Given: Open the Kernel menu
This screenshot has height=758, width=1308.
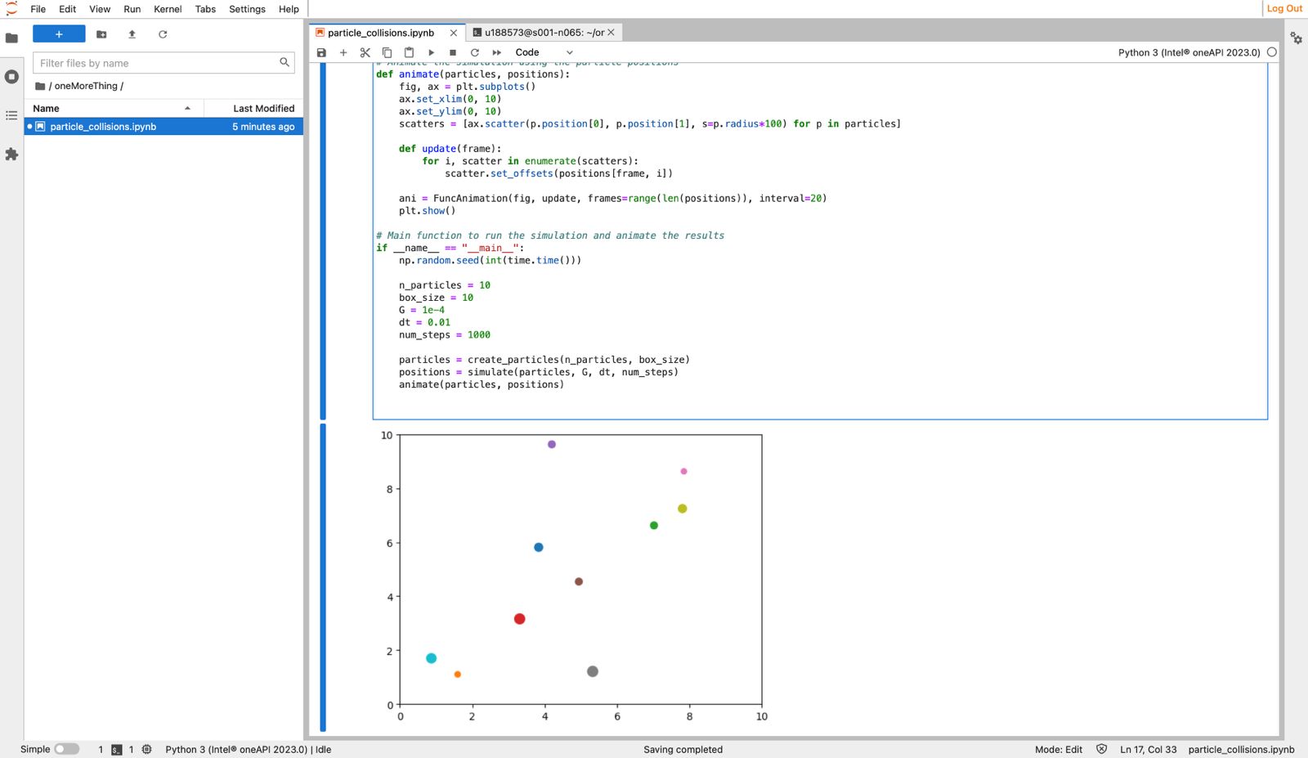Looking at the screenshot, I should pyautogui.click(x=168, y=9).
